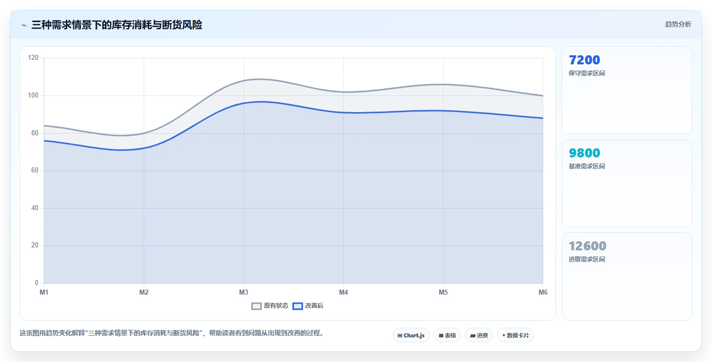Click the chart title 三种需求情景下的库存消耗与断货风险

(x=117, y=25)
